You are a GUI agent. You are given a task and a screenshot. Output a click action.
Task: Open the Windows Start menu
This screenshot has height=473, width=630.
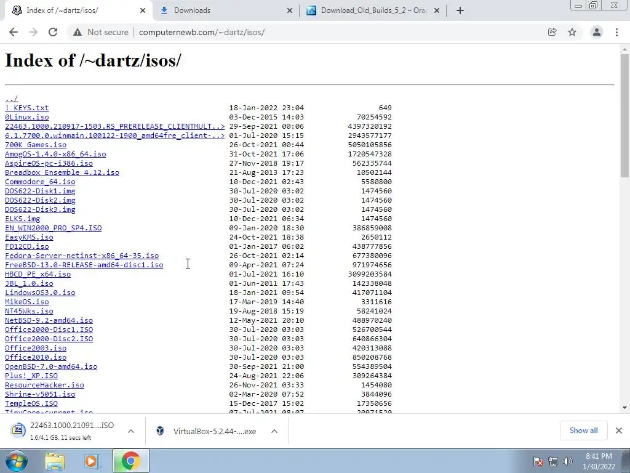coord(16,461)
